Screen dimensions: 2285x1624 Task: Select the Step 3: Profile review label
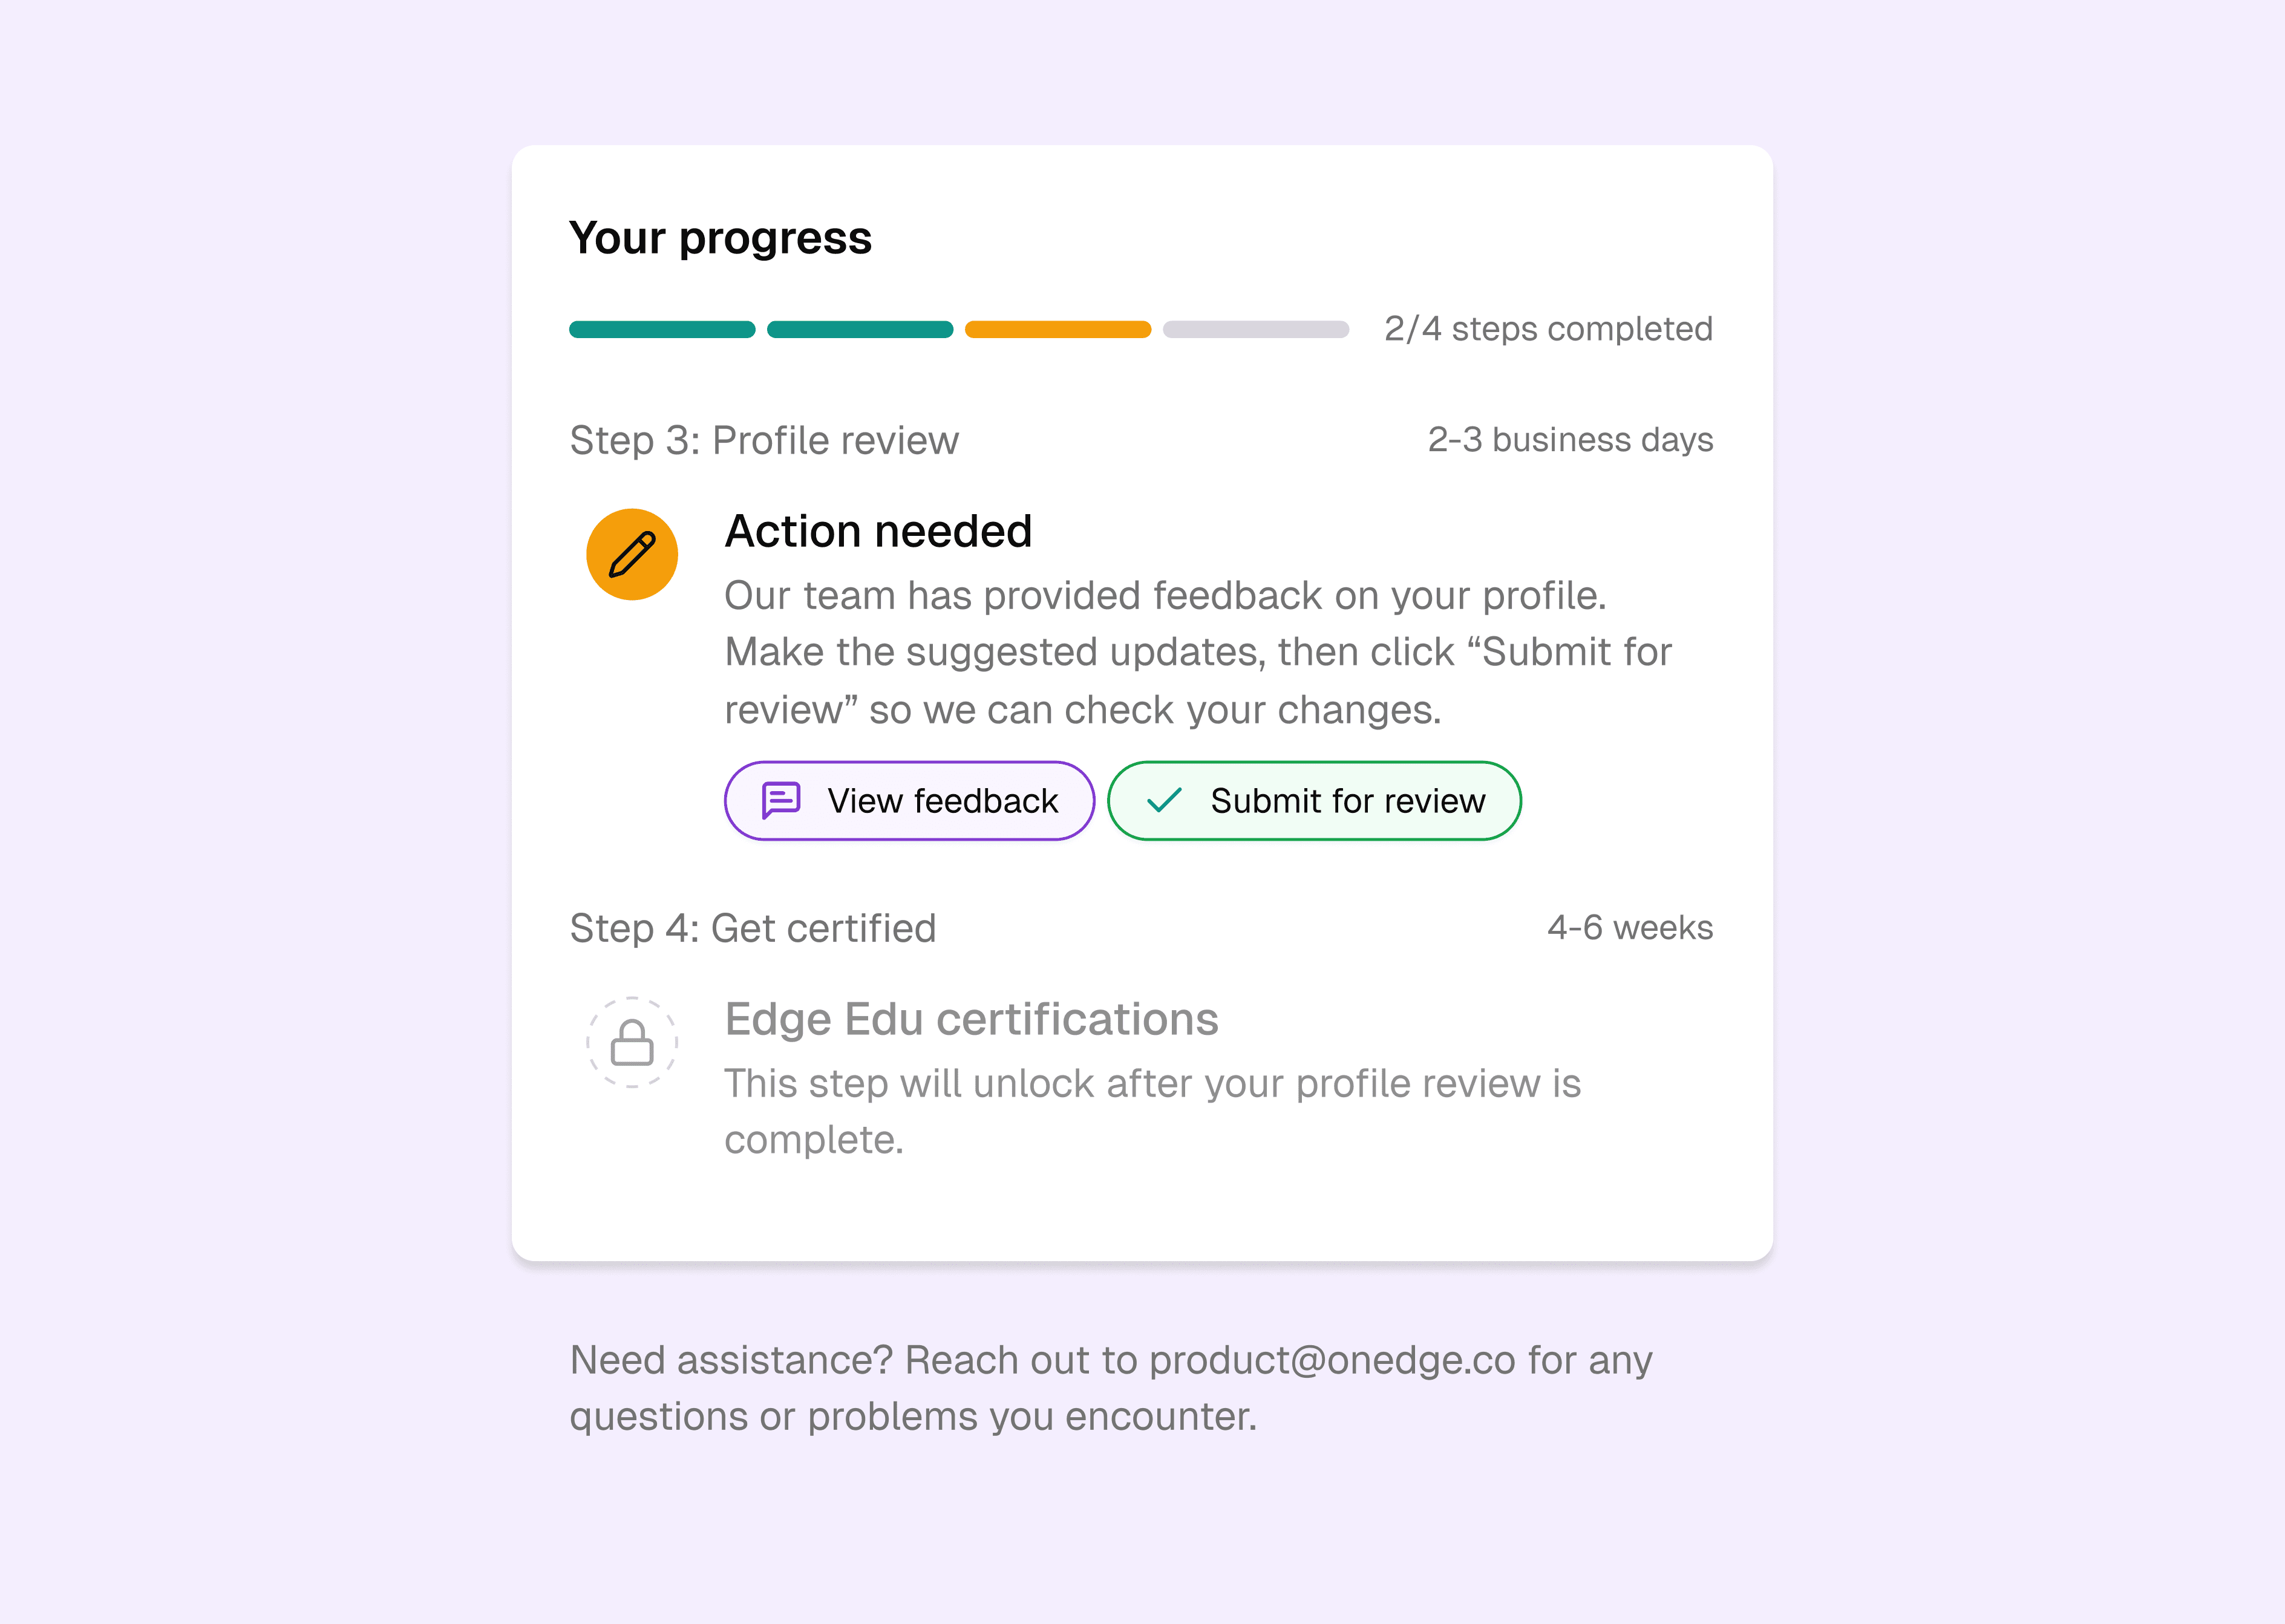pyautogui.click(x=764, y=440)
